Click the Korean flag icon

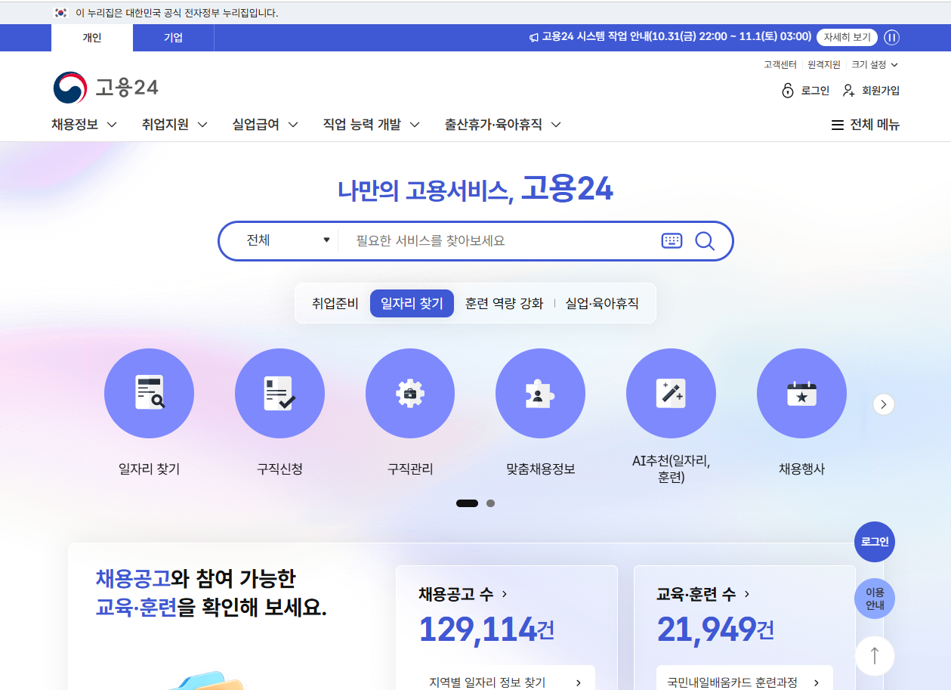point(61,13)
